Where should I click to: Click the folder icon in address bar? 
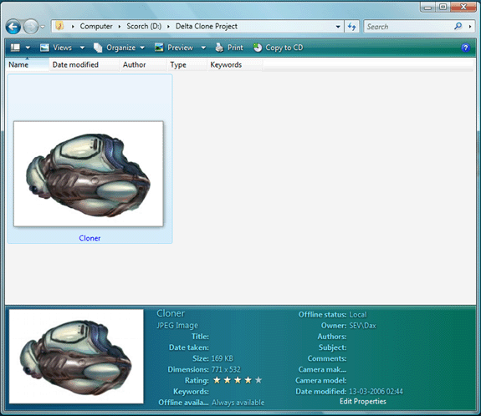[59, 27]
